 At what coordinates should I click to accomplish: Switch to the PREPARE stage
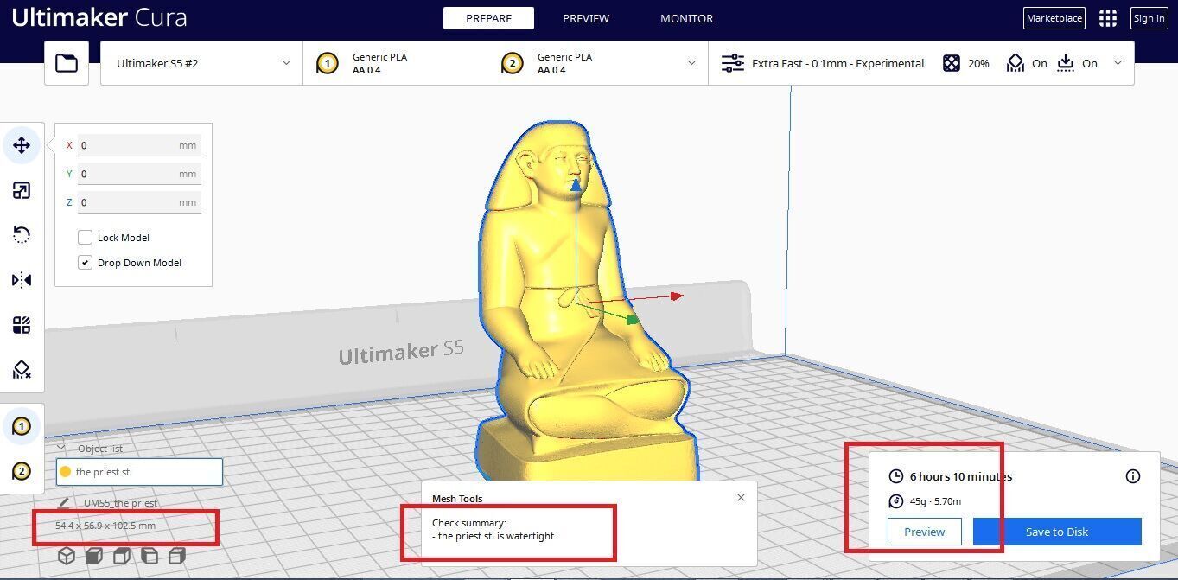click(488, 18)
